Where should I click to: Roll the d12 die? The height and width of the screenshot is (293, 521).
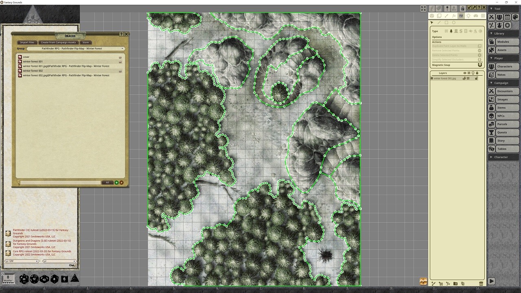point(34,279)
